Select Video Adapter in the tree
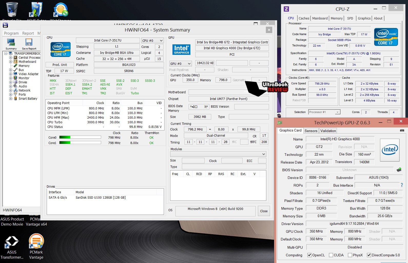 coord(28,74)
